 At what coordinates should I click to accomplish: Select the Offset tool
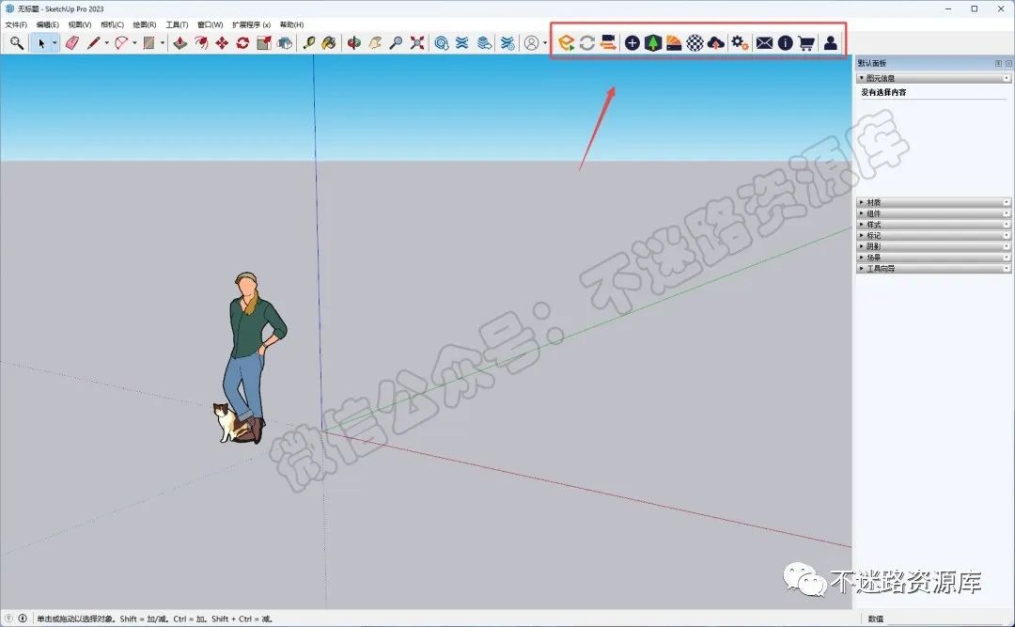pos(201,42)
